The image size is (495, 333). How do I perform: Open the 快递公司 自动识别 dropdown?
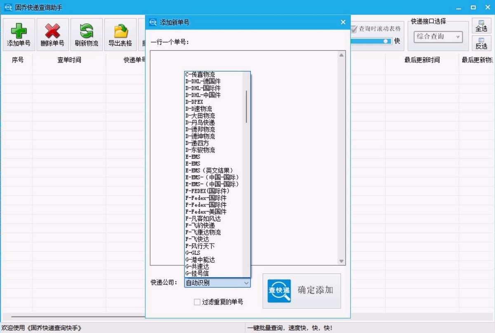coord(247,283)
